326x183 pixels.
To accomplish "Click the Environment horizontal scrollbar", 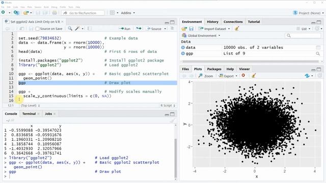I will pos(250,62).
